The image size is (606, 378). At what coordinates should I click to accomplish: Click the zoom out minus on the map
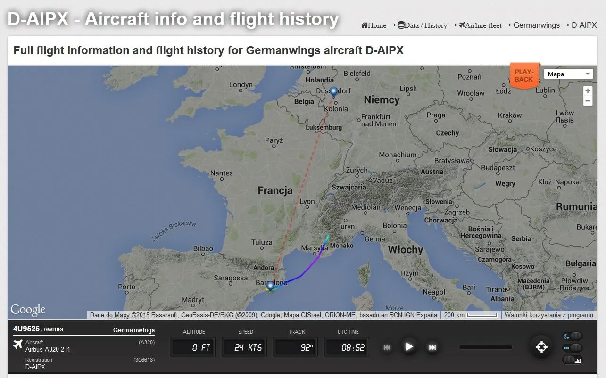pos(587,101)
